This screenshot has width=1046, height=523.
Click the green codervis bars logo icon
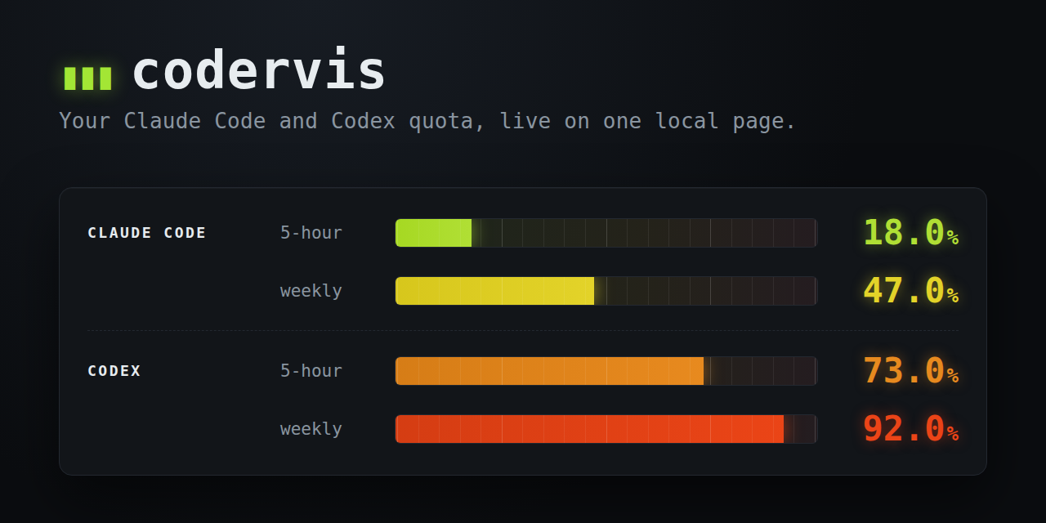(87, 78)
